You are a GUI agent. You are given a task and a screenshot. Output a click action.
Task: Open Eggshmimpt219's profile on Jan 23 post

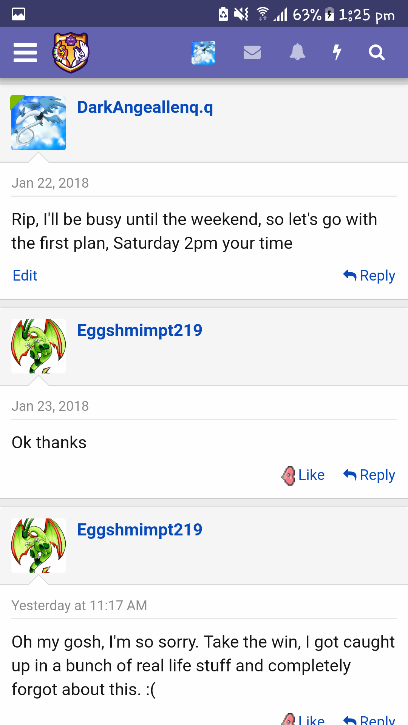[x=140, y=330]
